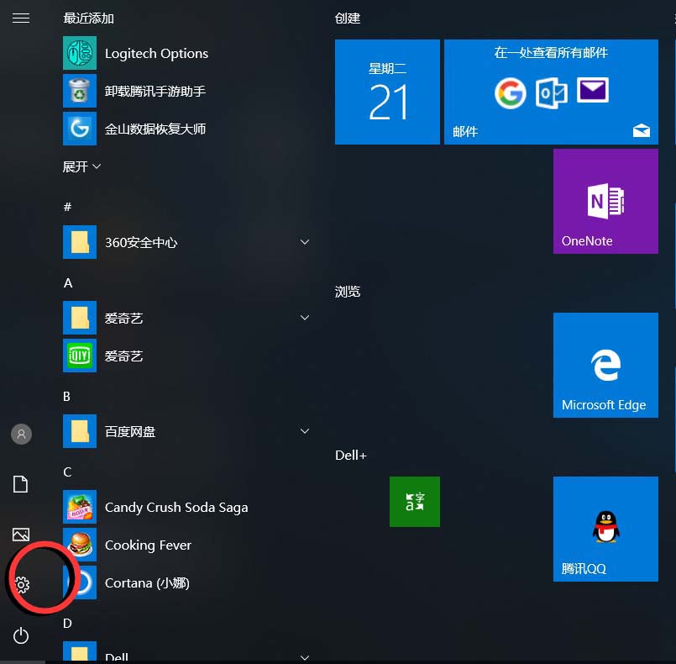
Task: Open the green tile in Dell+ group
Action: click(414, 502)
